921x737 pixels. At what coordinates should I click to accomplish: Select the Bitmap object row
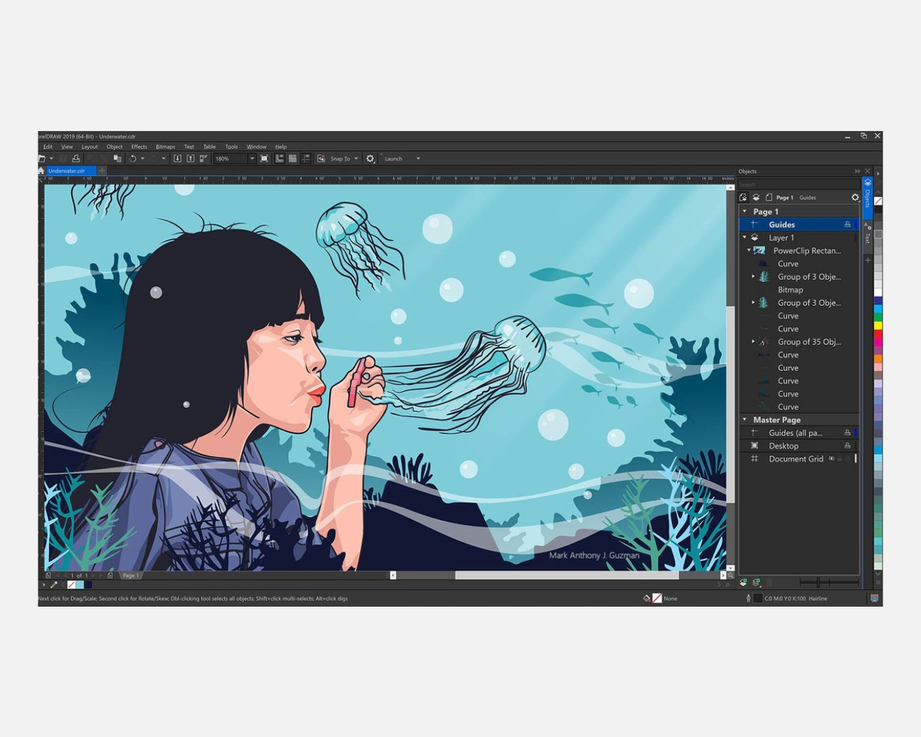tap(799, 290)
